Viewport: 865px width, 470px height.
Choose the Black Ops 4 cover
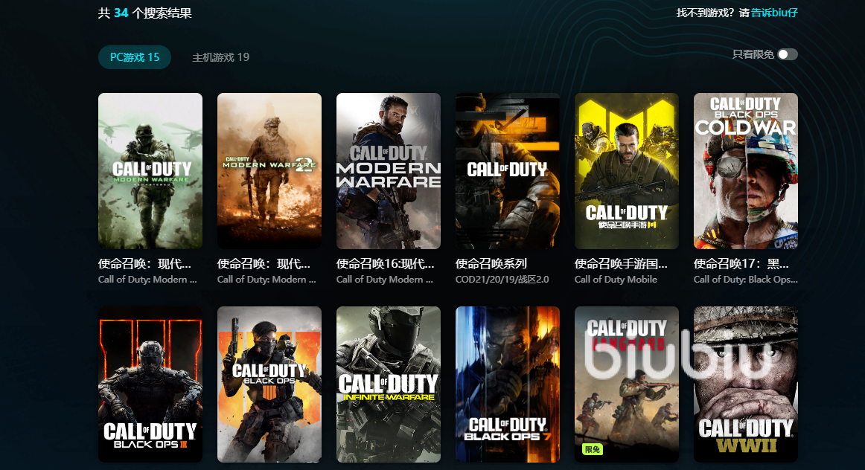[x=269, y=384]
